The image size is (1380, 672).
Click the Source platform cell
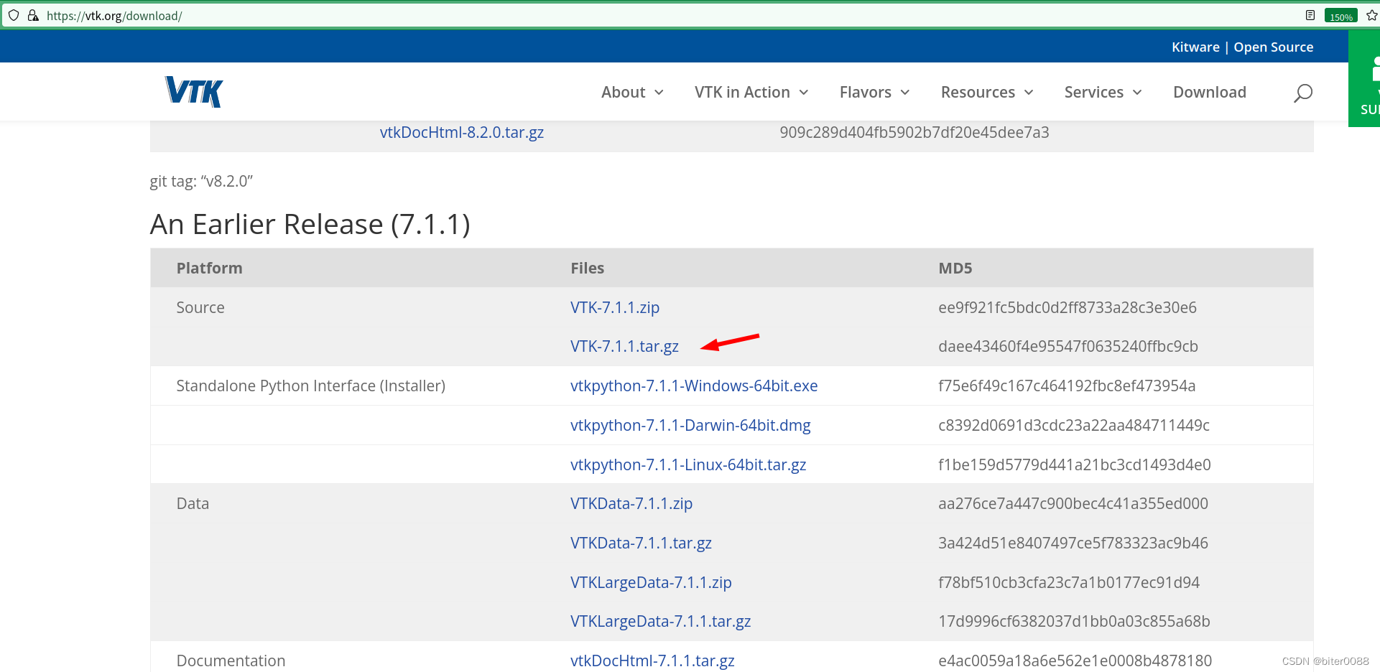pyautogui.click(x=200, y=307)
